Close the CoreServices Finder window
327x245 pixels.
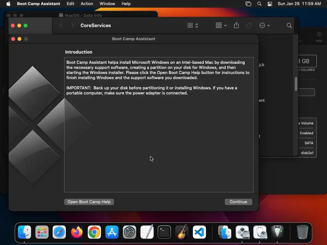pyautogui.click(x=13, y=26)
